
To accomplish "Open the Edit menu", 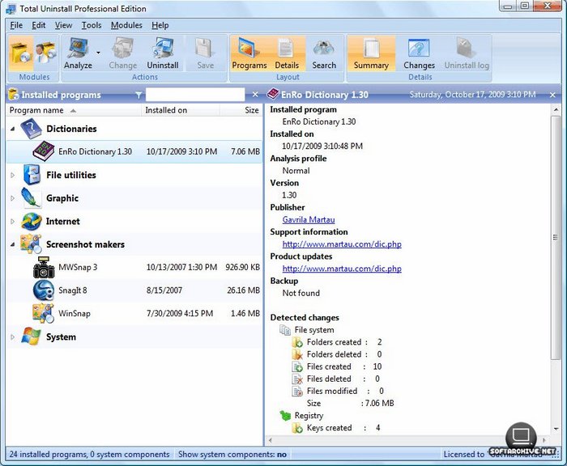I will (x=39, y=25).
